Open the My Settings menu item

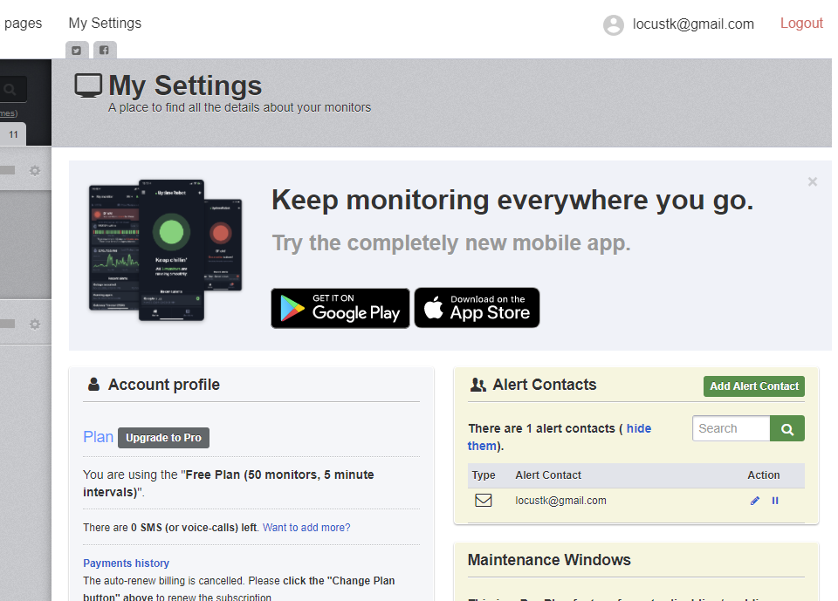click(x=105, y=23)
